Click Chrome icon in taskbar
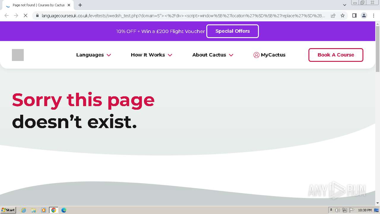This screenshot has width=380, height=214. pos(54,210)
